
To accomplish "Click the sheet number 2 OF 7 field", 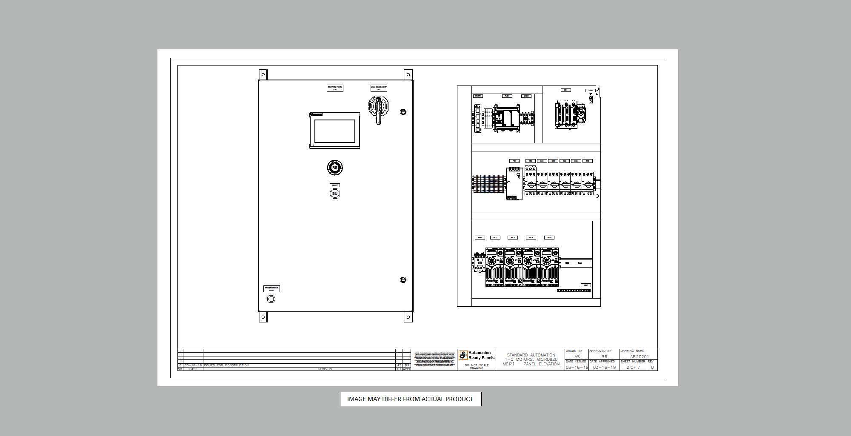I will click(x=633, y=367).
